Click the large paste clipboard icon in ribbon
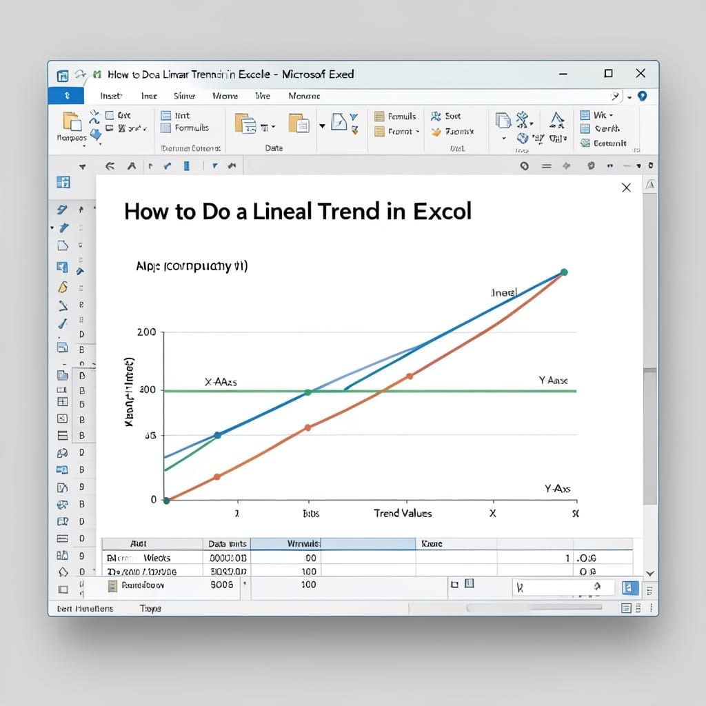This screenshot has width=706, height=706. [72, 121]
